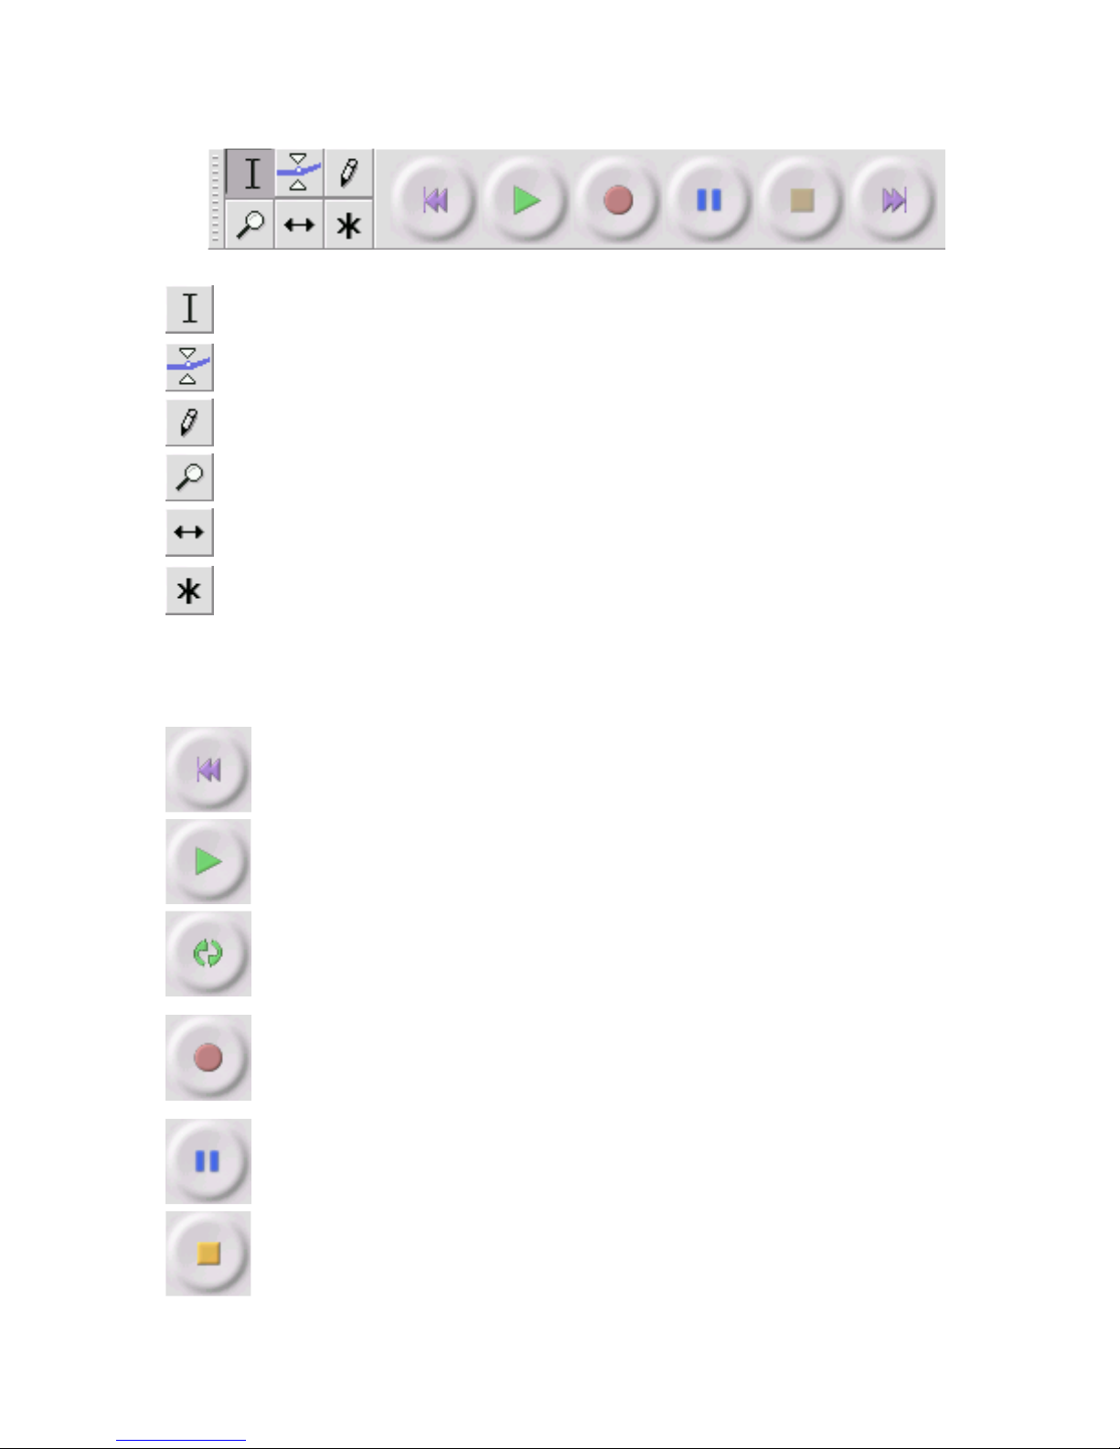Enable the asterisk Multi-tool in the toolbar

348,224
